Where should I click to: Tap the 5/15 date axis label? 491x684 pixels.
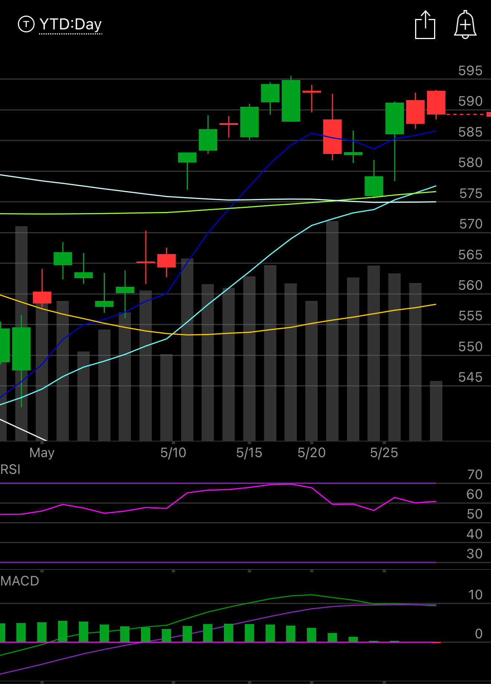pos(249,453)
